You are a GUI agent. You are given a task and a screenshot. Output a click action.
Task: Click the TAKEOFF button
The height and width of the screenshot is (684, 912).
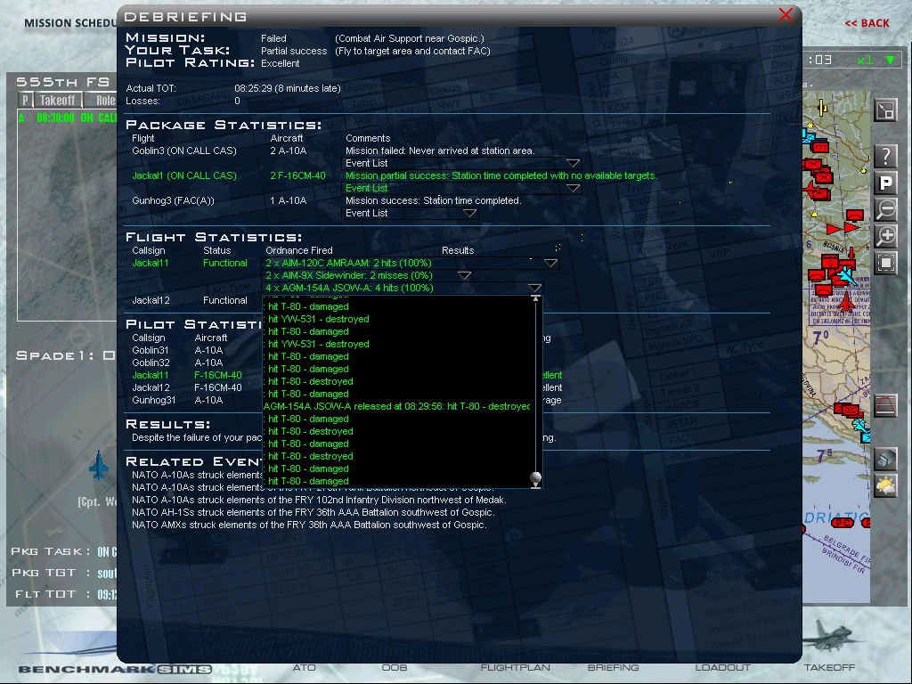point(829,668)
